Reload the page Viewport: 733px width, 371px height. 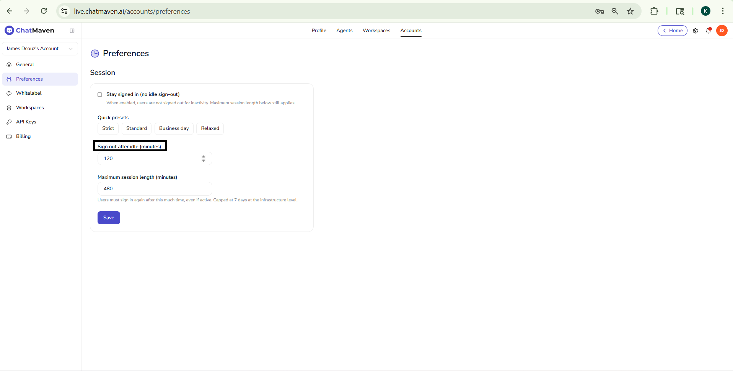coord(44,11)
